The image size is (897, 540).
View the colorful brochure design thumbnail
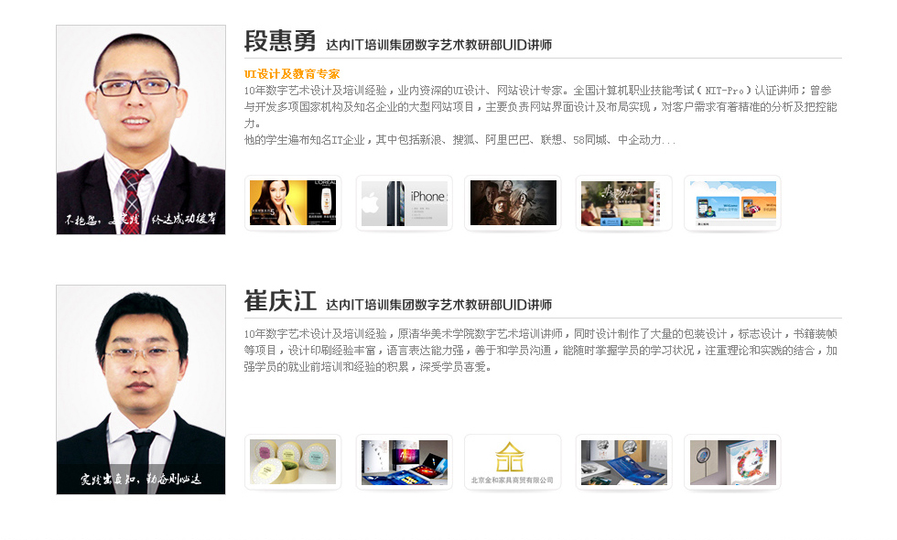[405, 462]
